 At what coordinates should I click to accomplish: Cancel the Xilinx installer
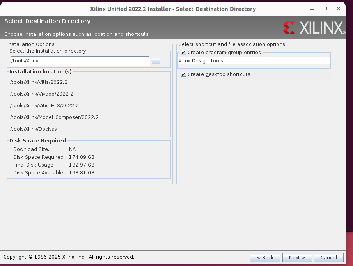coord(329,257)
